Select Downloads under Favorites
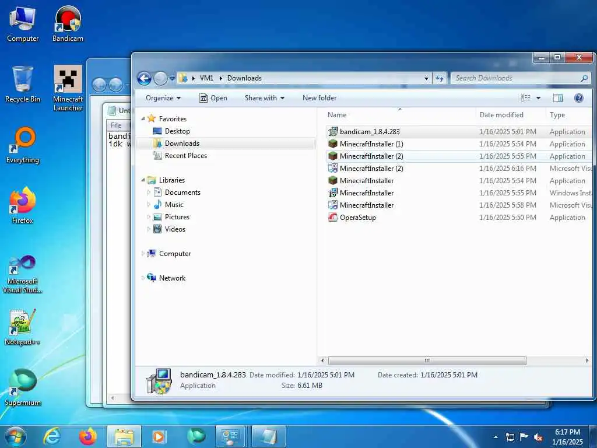Viewport: 597px width, 448px height. [182, 143]
